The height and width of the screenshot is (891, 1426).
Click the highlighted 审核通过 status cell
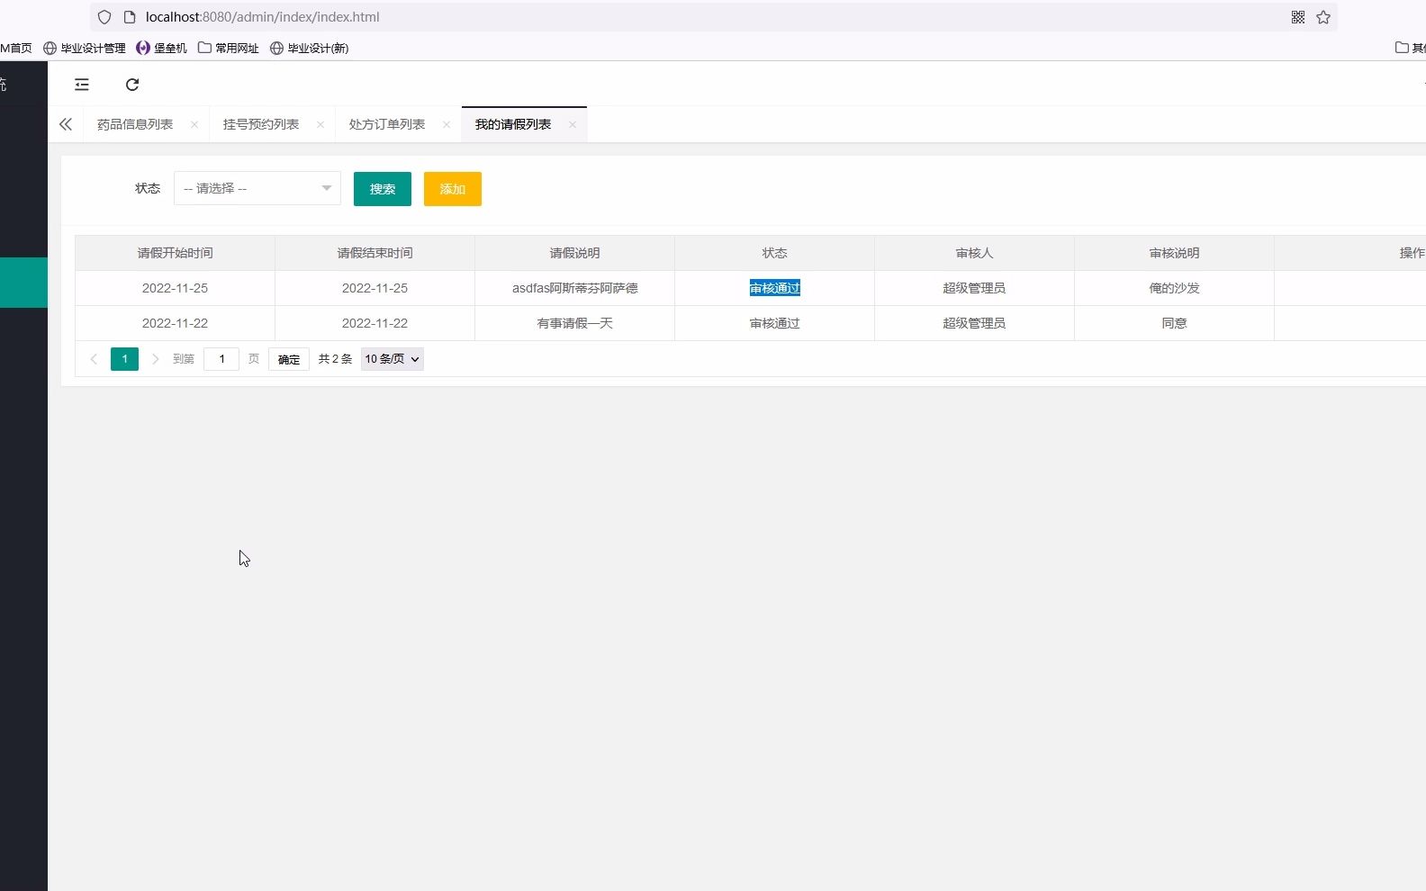tap(775, 288)
